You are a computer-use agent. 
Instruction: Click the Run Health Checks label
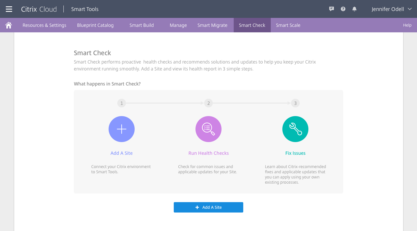click(209, 153)
